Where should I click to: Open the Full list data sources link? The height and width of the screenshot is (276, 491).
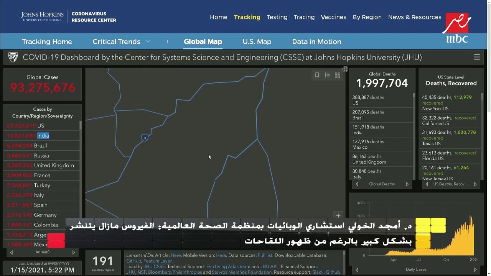(x=265, y=255)
